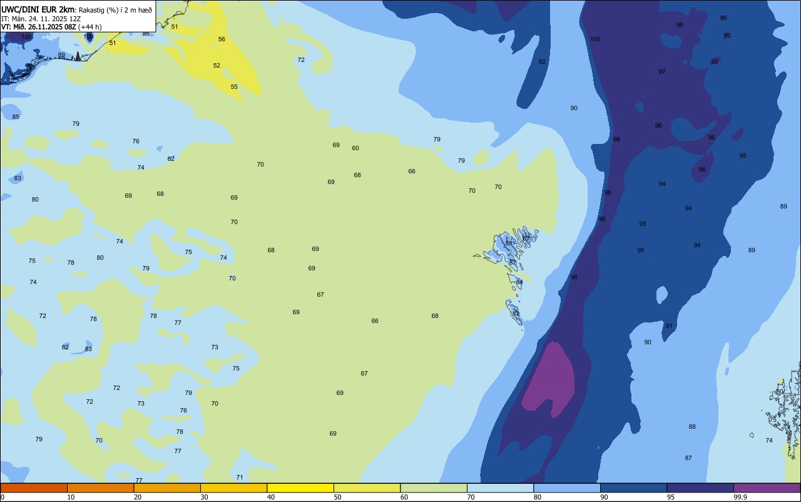Viewport: 801px width, 502px height.
Task: Select the 40–50 bright yellow legend swatch
Action: [300, 488]
